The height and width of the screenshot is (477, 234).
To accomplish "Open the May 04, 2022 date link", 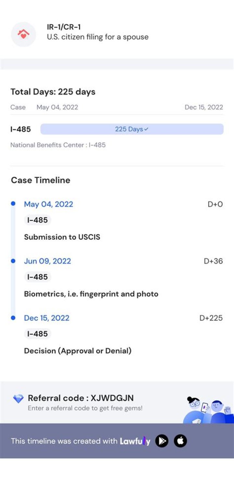I will [48, 204].
